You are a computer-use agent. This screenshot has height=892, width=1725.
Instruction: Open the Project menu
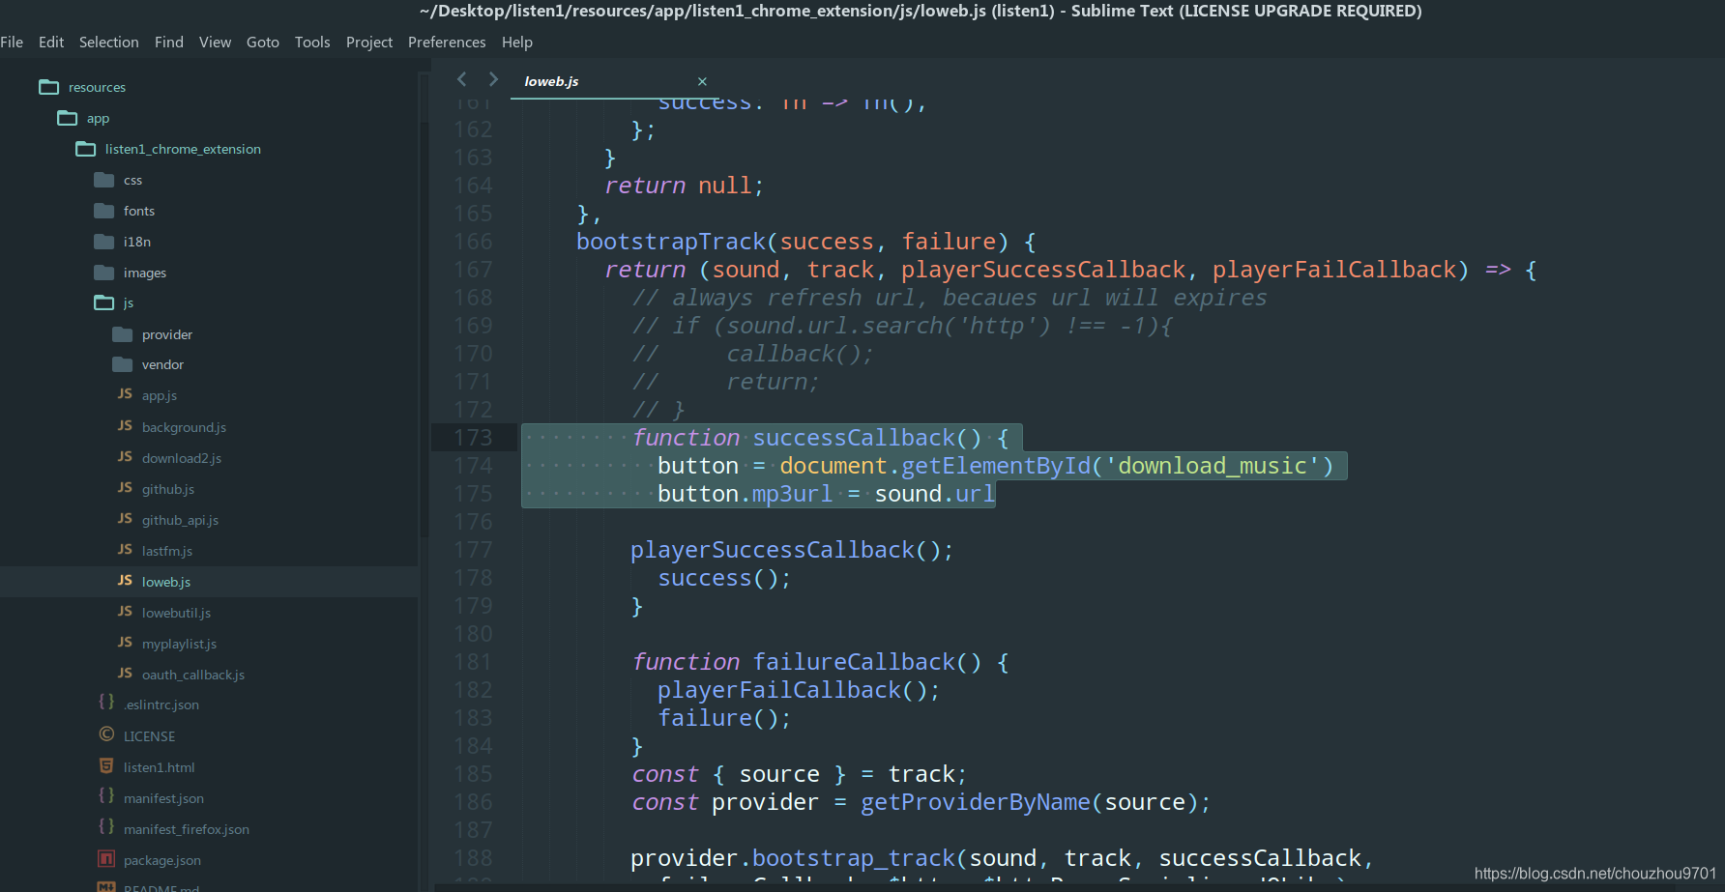point(369,43)
